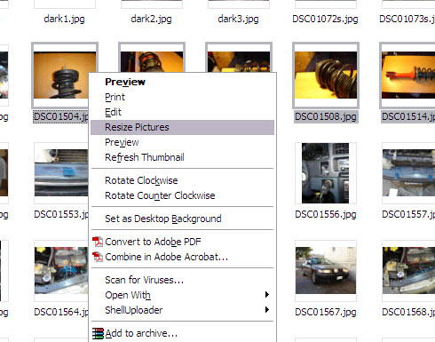Click the DSC01072s.jpg file name
The height and width of the screenshot is (342, 435).
click(325, 19)
